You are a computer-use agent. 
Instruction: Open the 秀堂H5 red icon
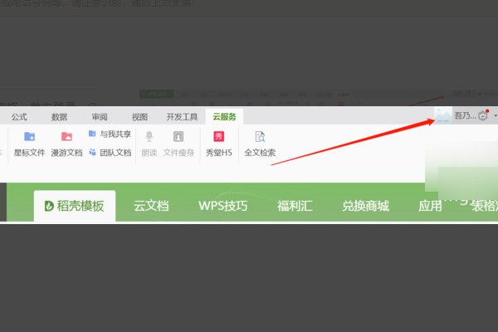tap(219, 136)
